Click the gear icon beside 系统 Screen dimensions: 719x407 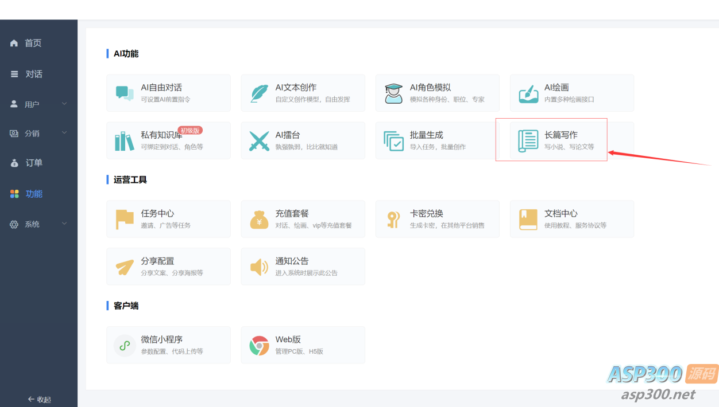(14, 224)
